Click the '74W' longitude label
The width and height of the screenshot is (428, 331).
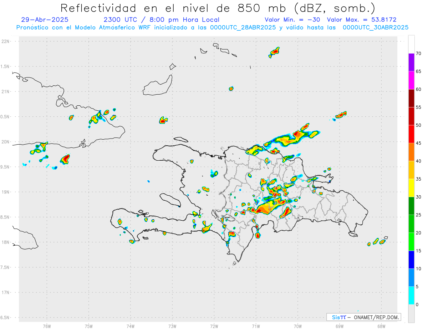click(131, 326)
